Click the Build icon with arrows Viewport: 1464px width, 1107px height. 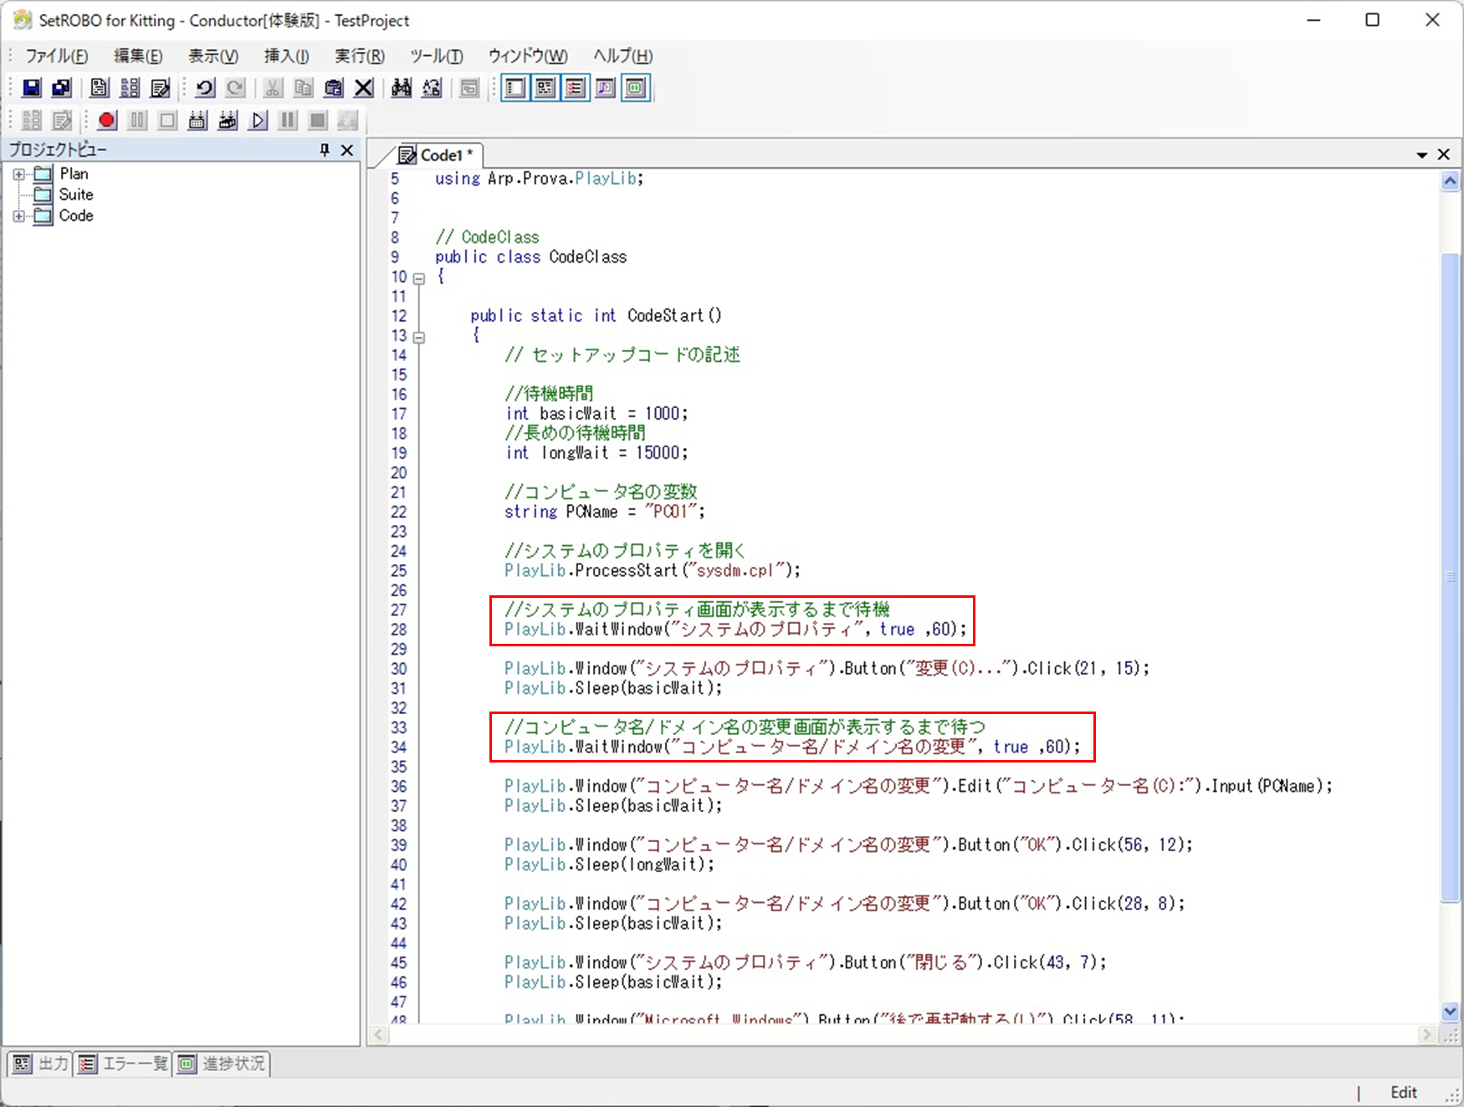pyautogui.click(x=197, y=120)
